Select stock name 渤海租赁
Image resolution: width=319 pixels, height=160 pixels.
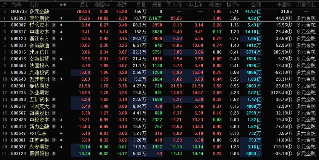[39, 59]
